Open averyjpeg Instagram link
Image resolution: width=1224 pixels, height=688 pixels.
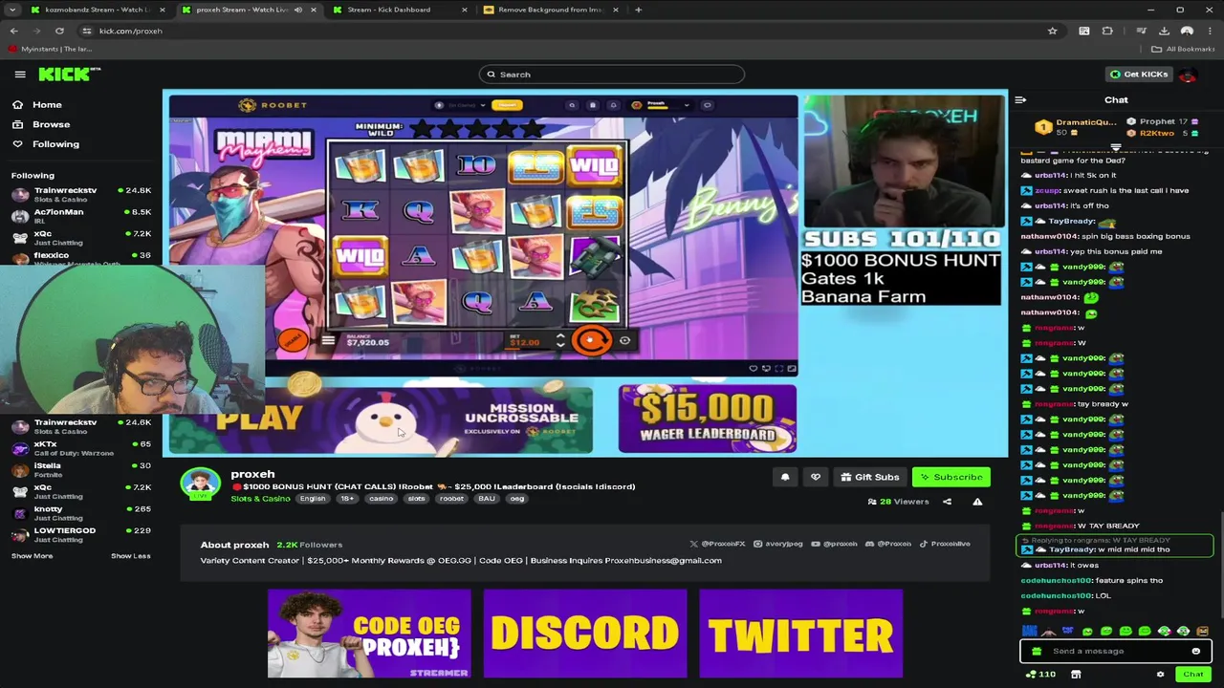778,544
